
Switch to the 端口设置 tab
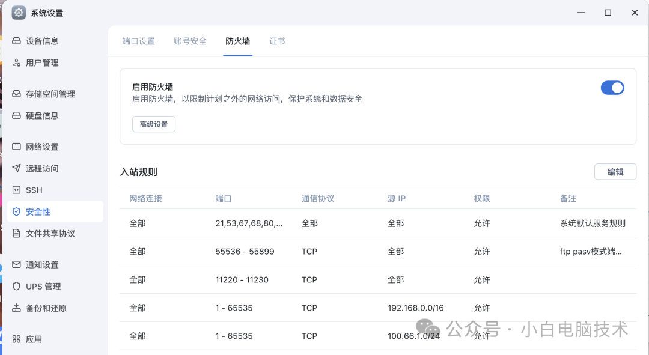coord(138,41)
